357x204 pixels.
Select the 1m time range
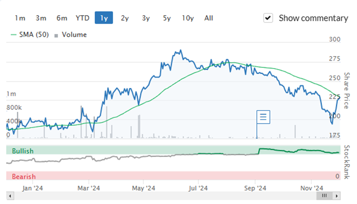(20, 18)
